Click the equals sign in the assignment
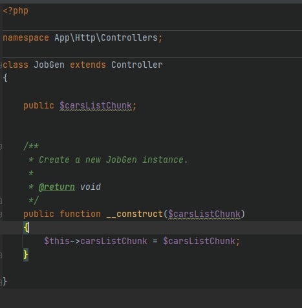 (155, 241)
